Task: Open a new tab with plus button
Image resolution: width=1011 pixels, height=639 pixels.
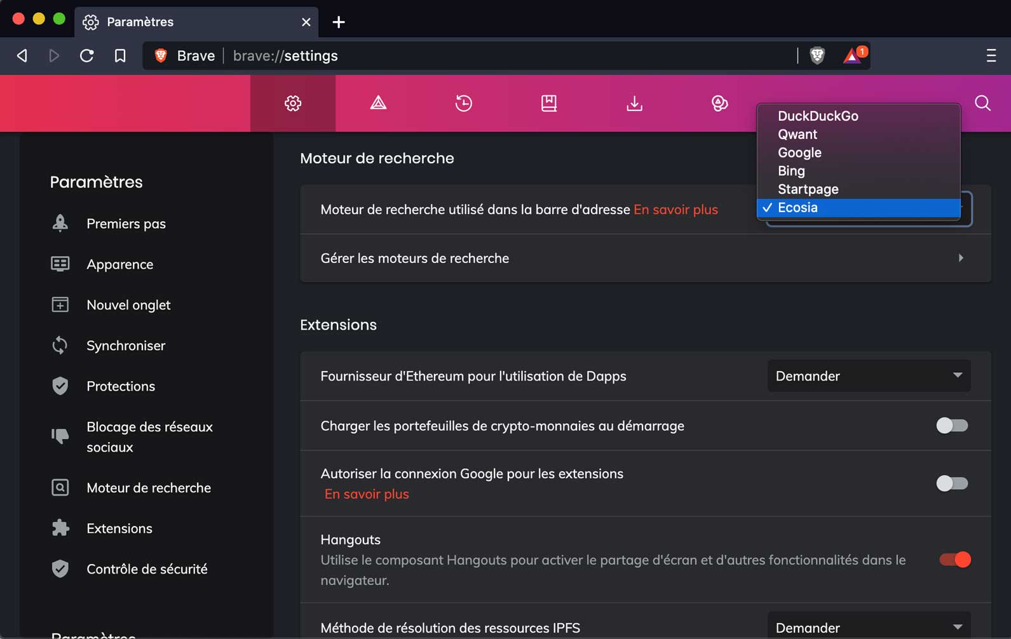Action: click(339, 22)
